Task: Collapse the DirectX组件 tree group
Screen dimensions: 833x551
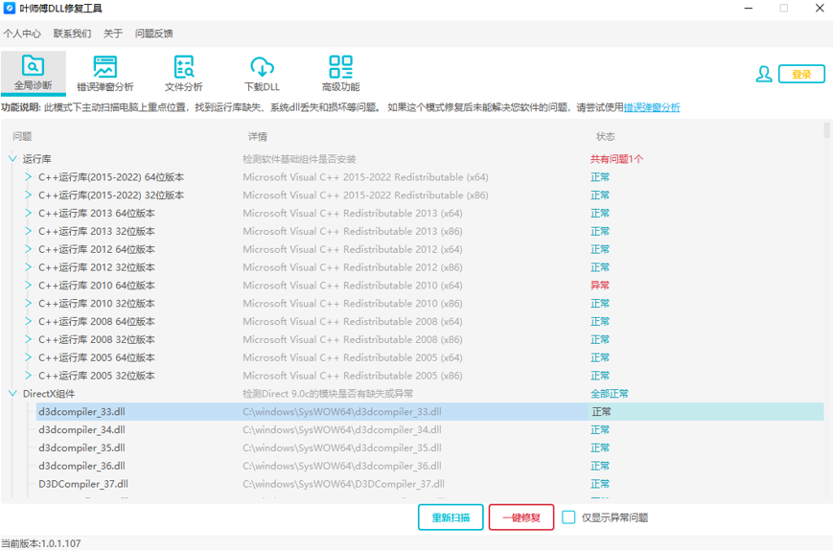Action: pyautogui.click(x=12, y=393)
